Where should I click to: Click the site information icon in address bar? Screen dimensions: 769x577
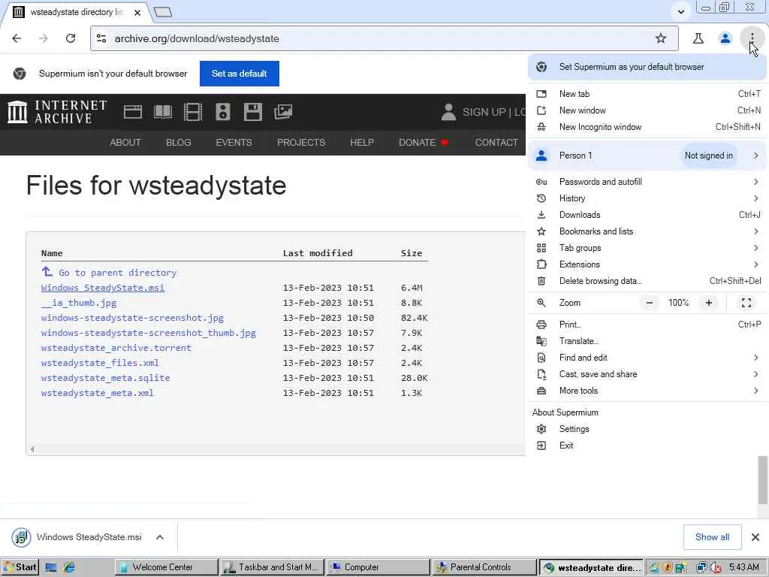point(101,38)
